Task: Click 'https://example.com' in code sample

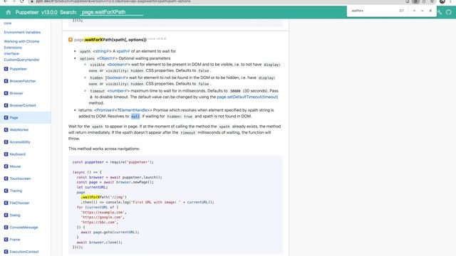Action: [x=103, y=213]
